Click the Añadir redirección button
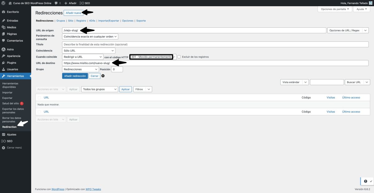Viewport: 374px width, 193px height. point(75,76)
